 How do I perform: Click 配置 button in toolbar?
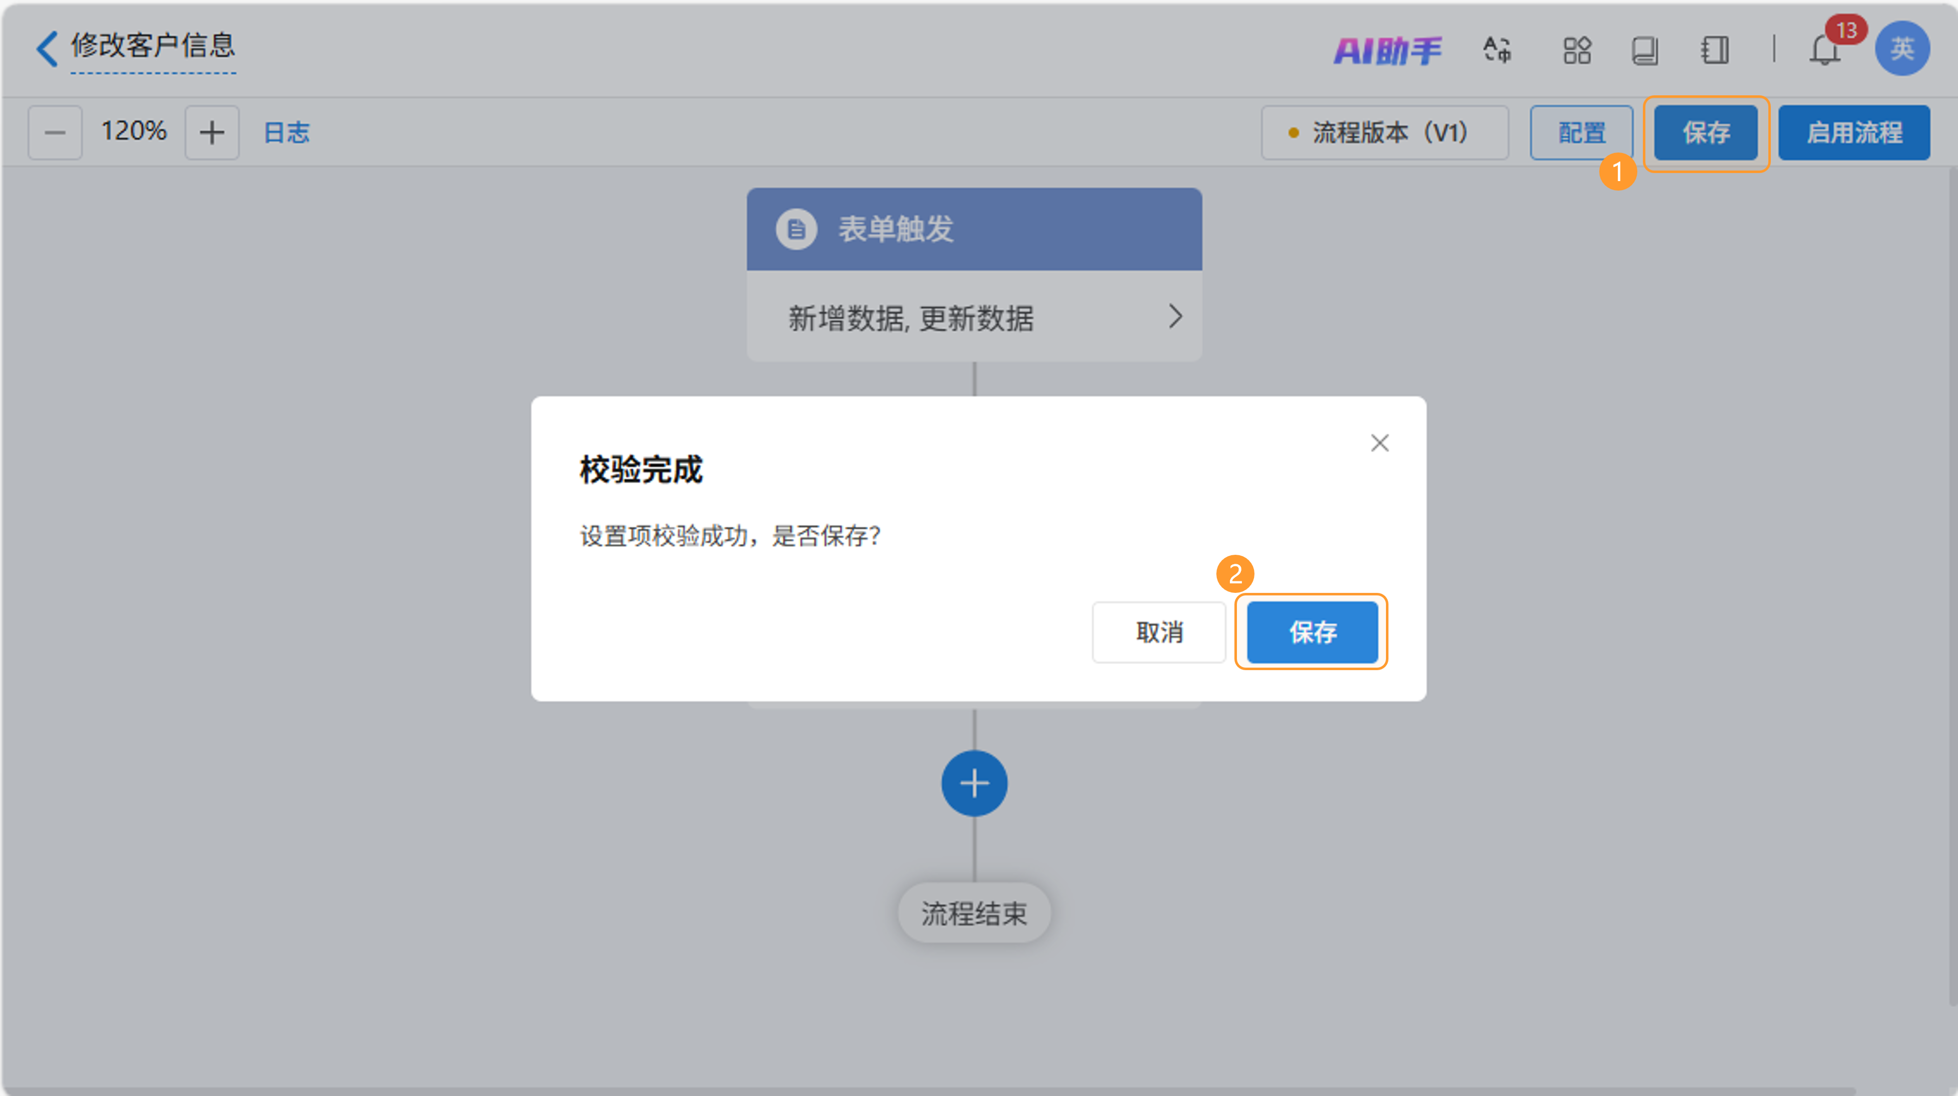point(1581,132)
